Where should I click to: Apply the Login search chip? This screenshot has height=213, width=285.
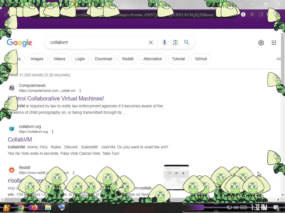tap(80, 59)
